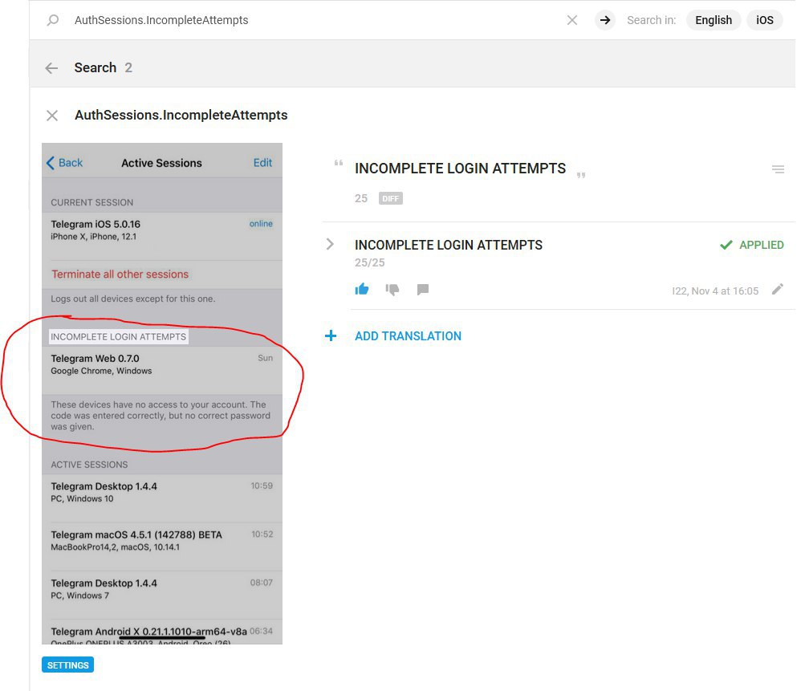Screen dimensions: 801x691
Task: Click the blue SETTINGS button
Action: pos(68,665)
